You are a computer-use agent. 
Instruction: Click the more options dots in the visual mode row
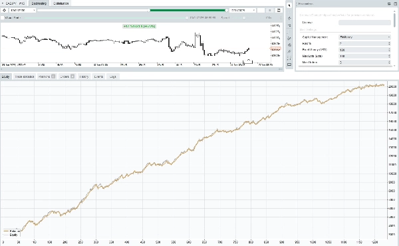(281, 18)
